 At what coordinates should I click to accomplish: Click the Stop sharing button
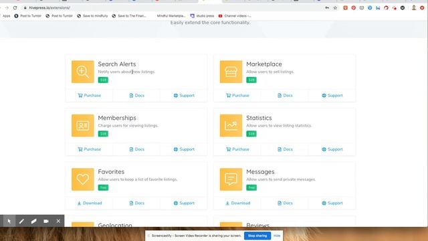tap(257, 236)
